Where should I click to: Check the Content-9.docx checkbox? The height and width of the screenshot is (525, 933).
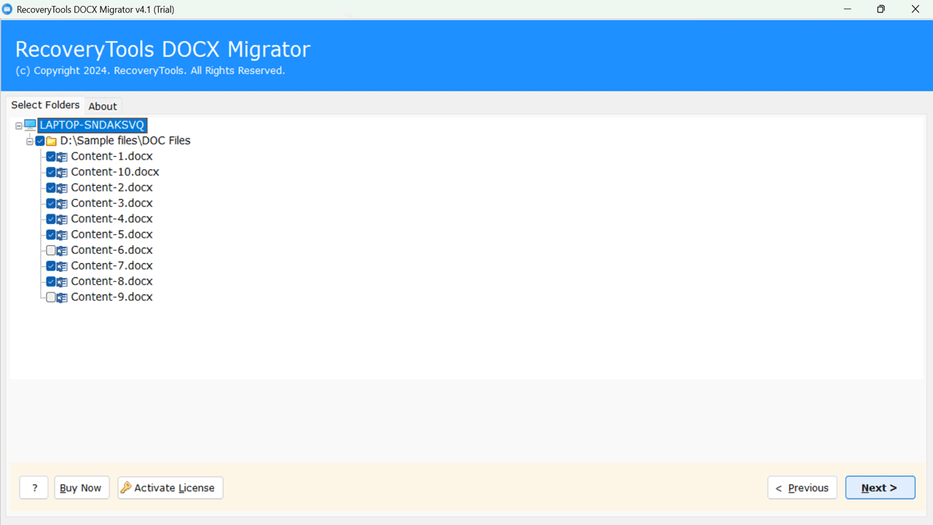click(x=51, y=297)
